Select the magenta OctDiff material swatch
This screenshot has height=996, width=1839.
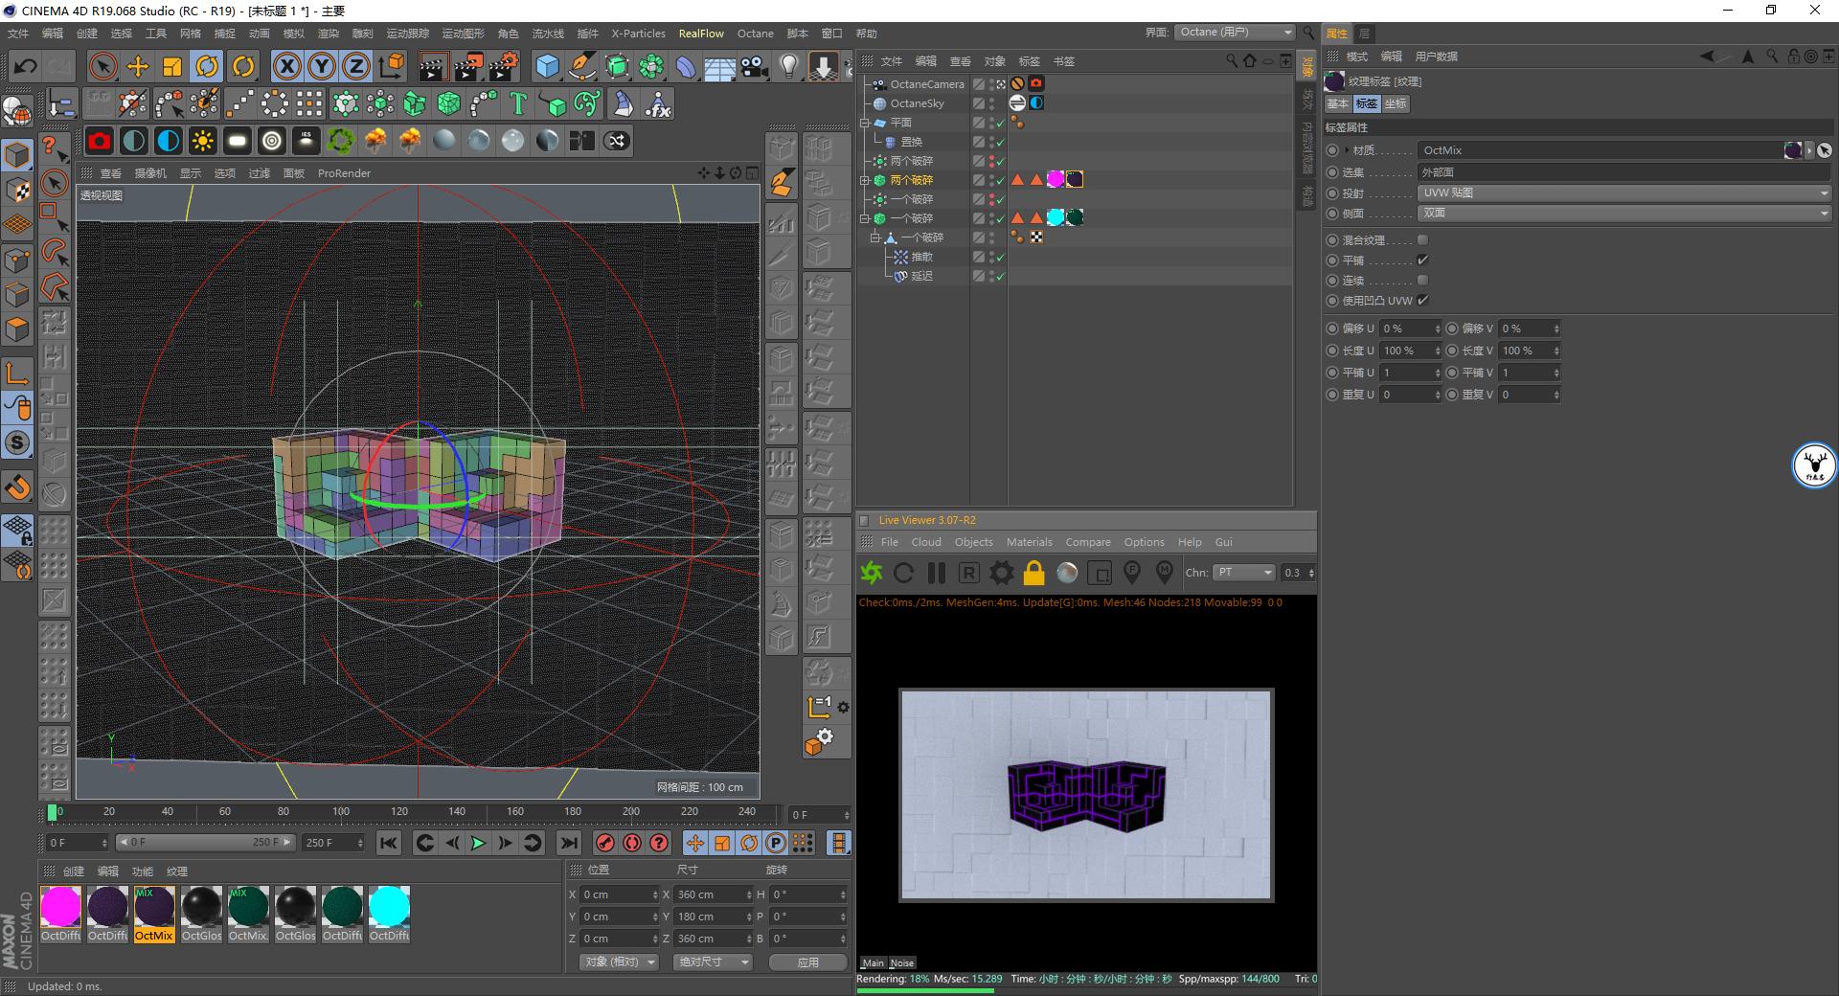pyautogui.click(x=60, y=905)
